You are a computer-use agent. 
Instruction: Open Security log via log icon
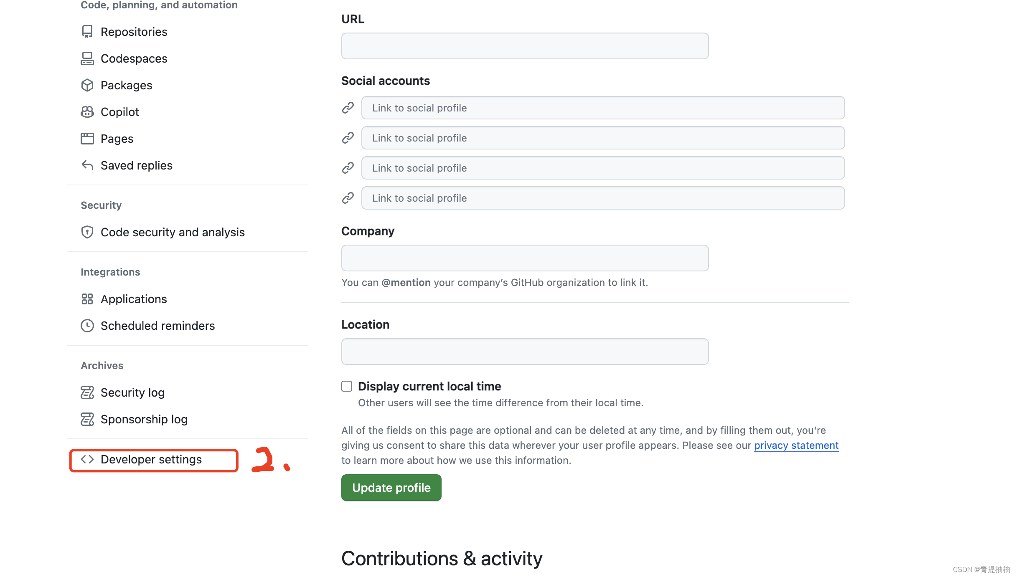[x=87, y=392]
